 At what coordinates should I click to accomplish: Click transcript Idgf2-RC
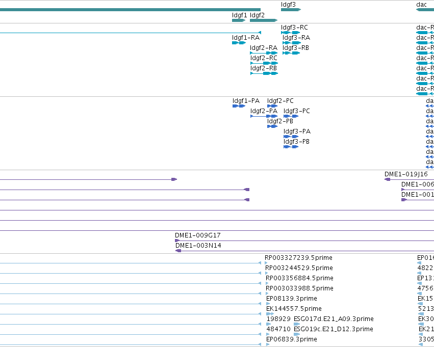pyautogui.click(x=264, y=58)
